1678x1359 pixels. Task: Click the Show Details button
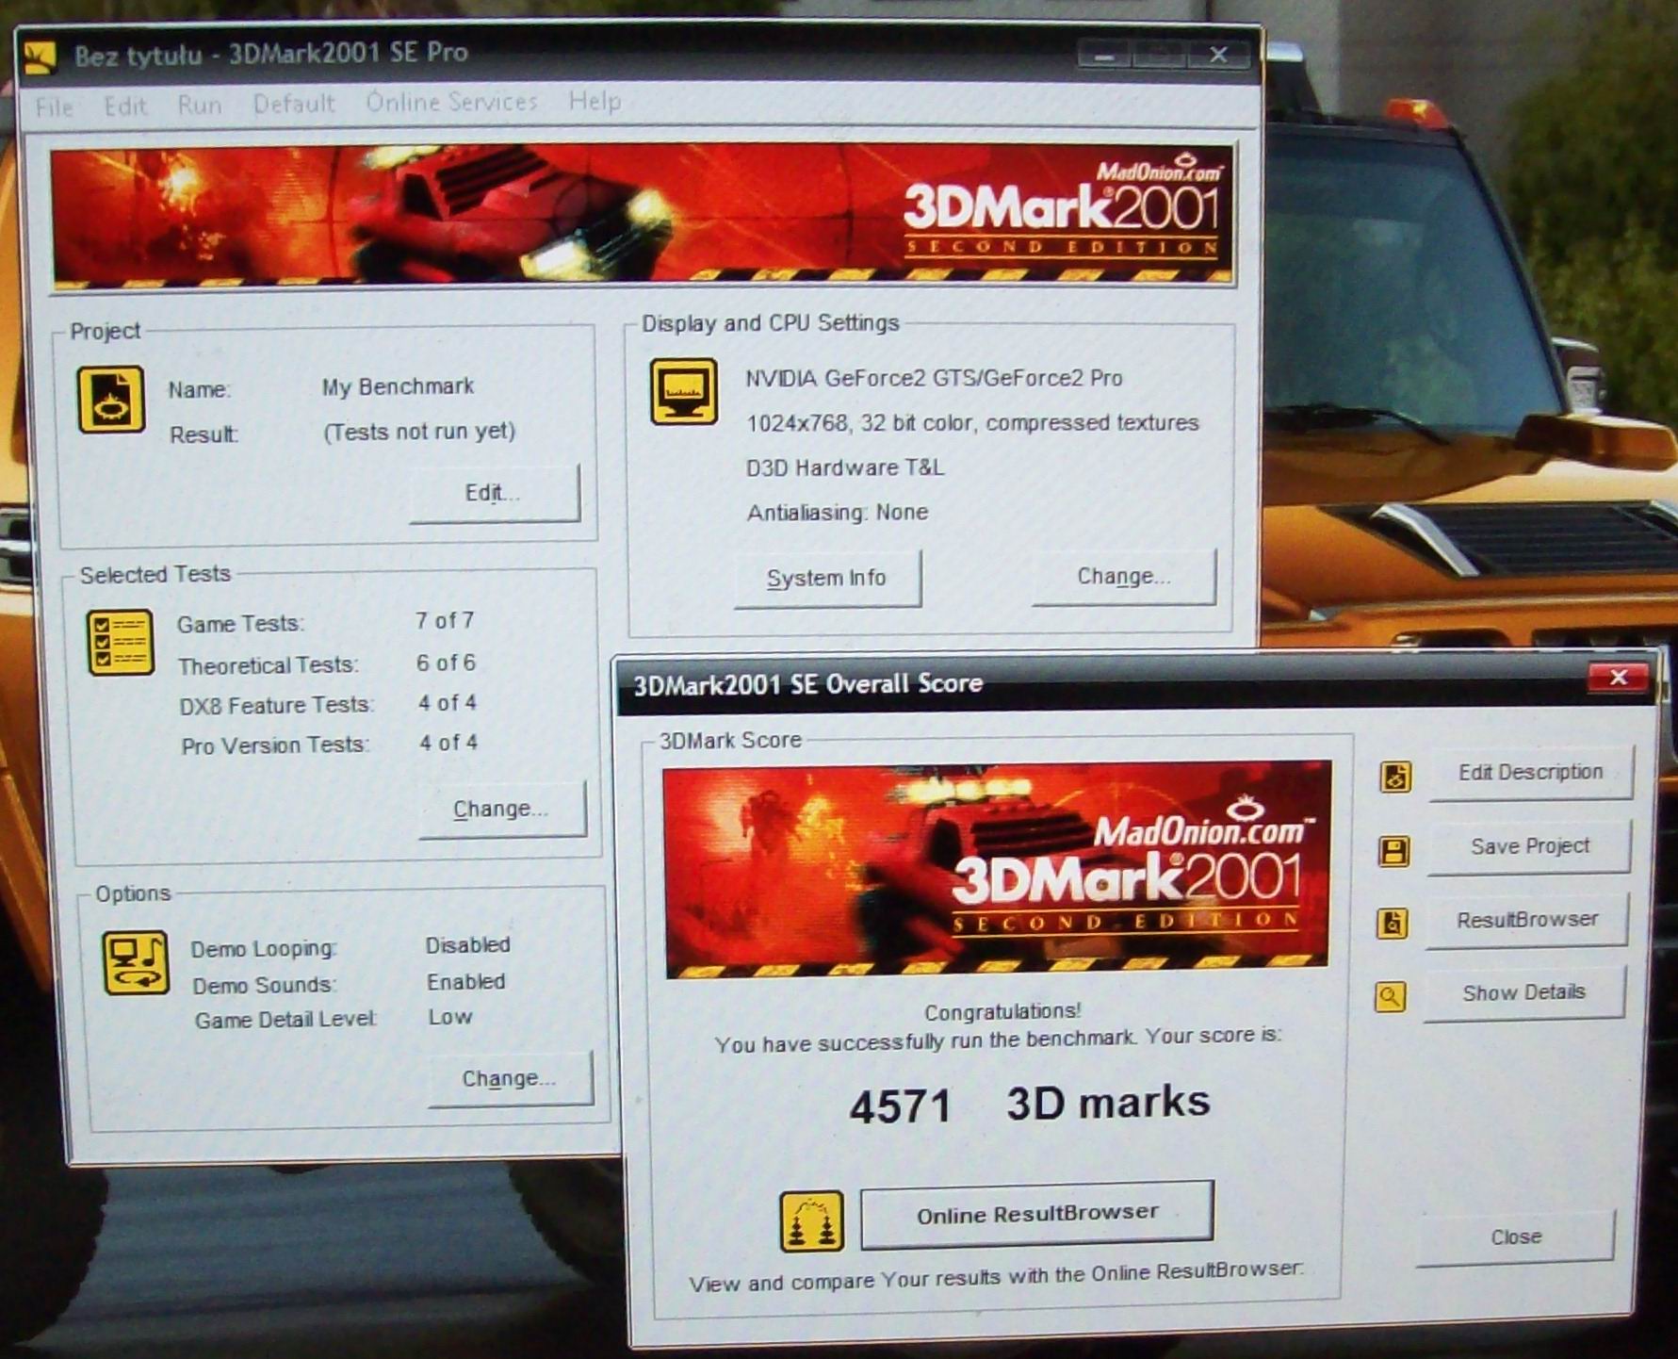tap(1523, 992)
